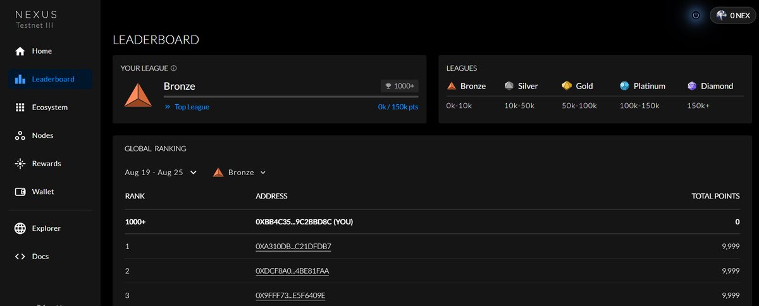This screenshot has width=759, height=306.
Task: Go to Ecosystem page
Action: [x=51, y=107]
